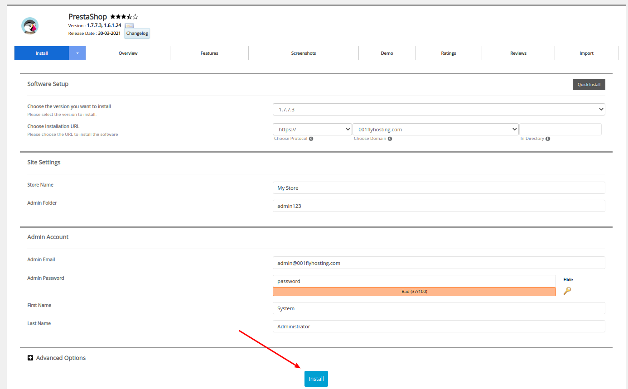This screenshot has width=628, height=389.
Task: Show the Reviews tab
Action: (518, 53)
